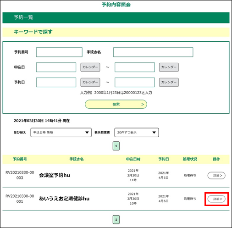Open 詳細 for 会議室予約hu reservation
This screenshot has width=232, height=228.
216,175
